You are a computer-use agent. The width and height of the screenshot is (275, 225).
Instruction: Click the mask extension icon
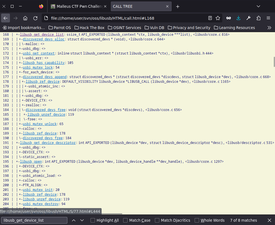tap(229, 18)
